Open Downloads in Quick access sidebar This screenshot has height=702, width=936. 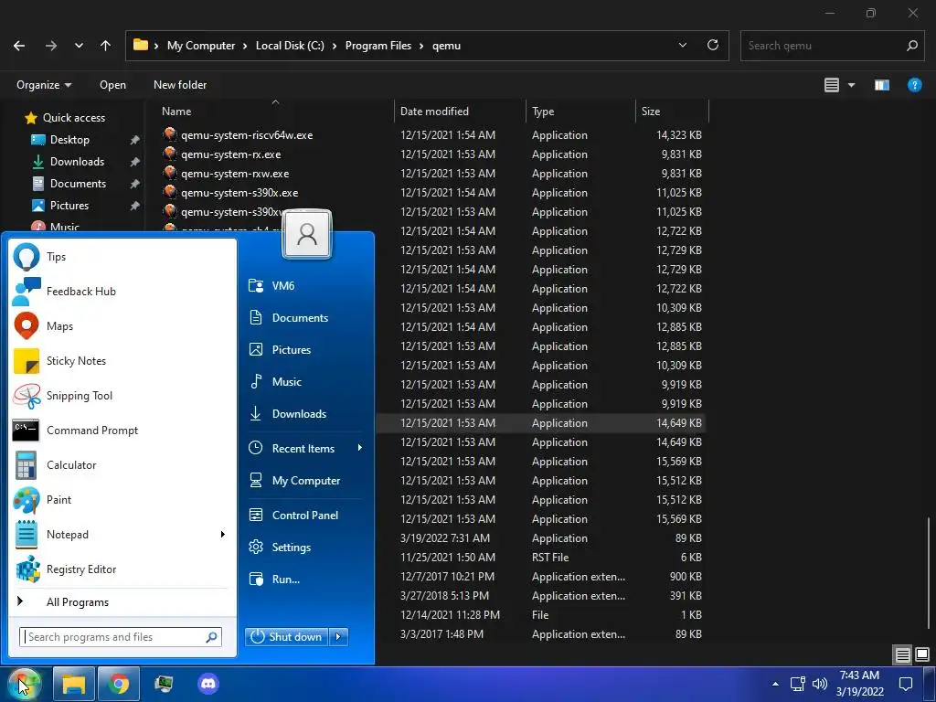tap(77, 162)
